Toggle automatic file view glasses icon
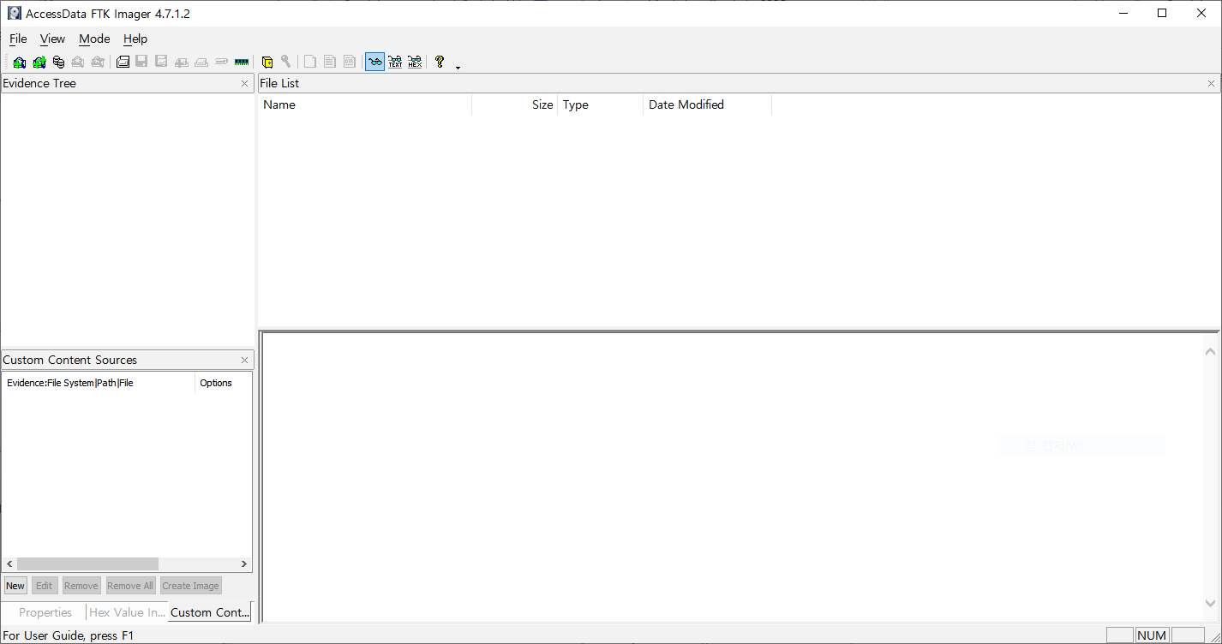Screen dimensions: 1222x644 click(x=374, y=62)
